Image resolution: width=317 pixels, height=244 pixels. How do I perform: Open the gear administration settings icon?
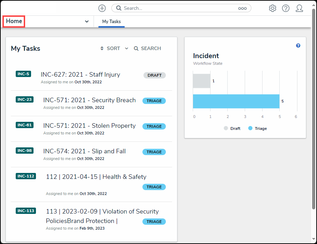tap(272, 8)
